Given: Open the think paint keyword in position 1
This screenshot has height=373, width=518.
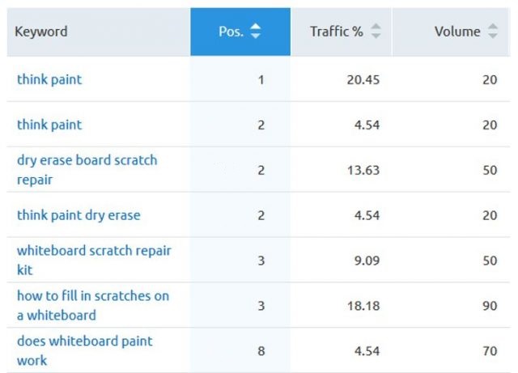Looking at the screenshot, I should (49, 79).
